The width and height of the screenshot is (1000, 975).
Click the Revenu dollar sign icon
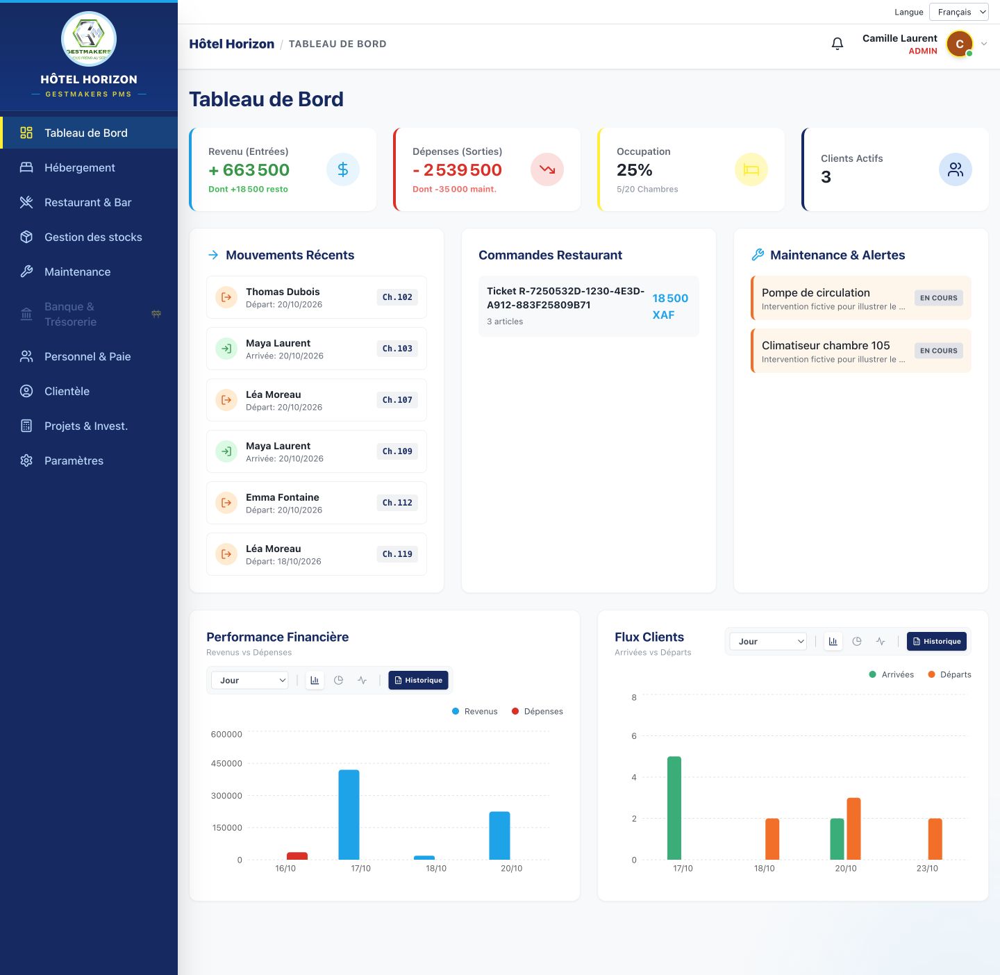click(x=343, y=169)
